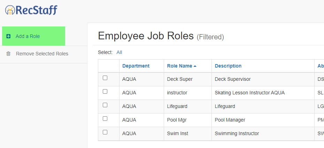This screenshot has height=148, width=324.
Task: Check the Lifeguard row checkbox
Action: pyautogui.click(x=105, y=105)
